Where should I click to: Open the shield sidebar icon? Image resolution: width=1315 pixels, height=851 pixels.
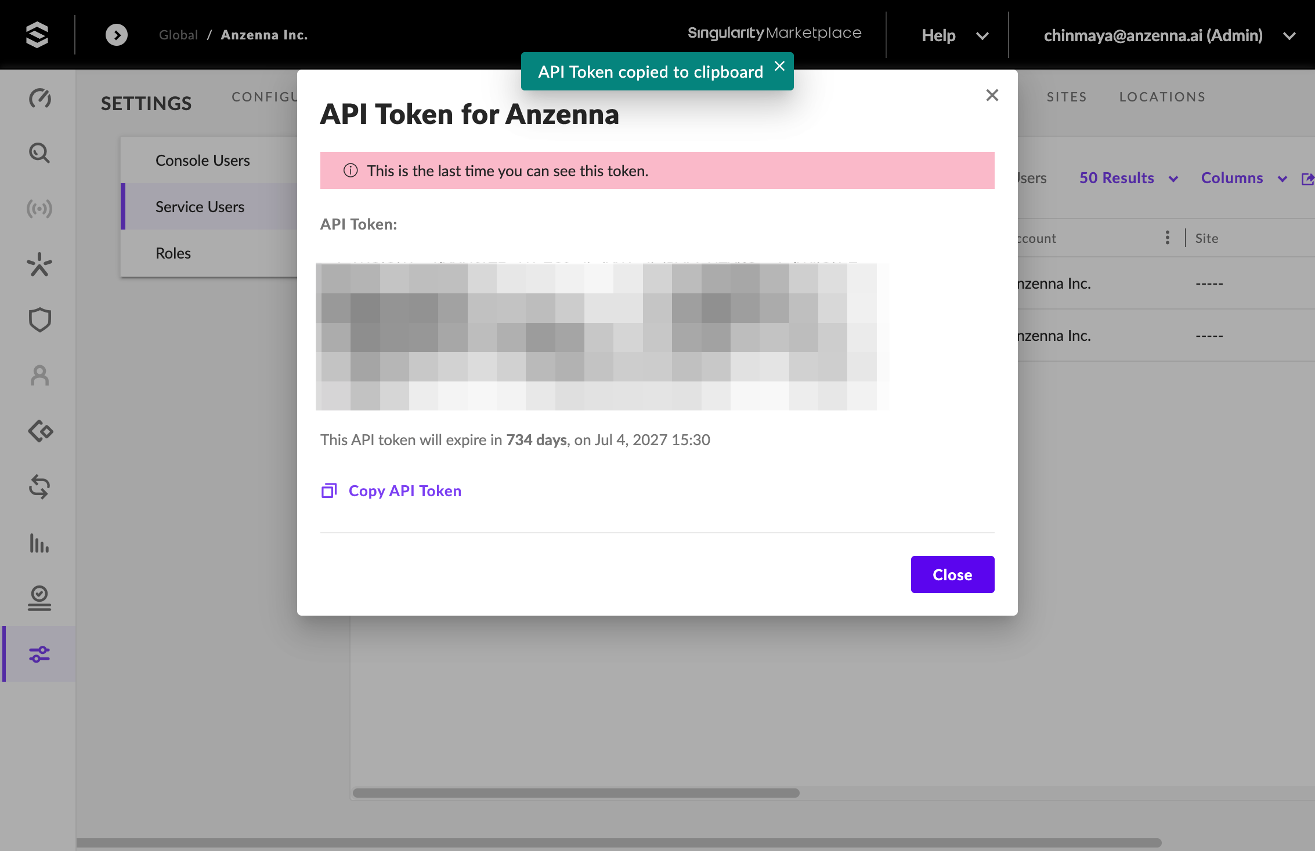coord(39,320)
